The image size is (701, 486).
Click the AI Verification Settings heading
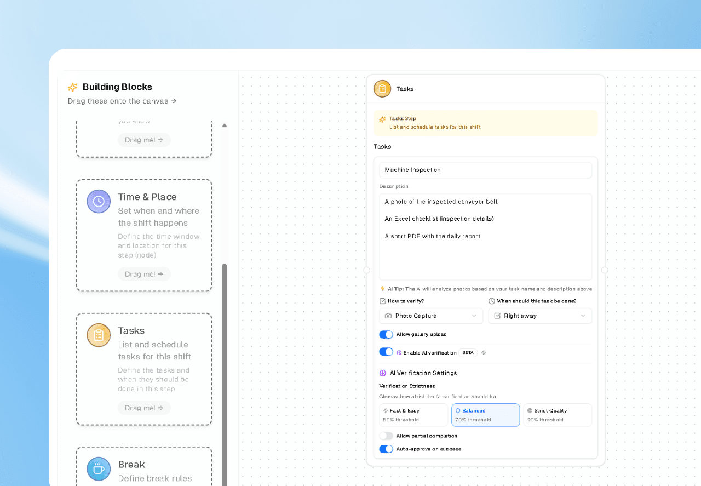423,373
